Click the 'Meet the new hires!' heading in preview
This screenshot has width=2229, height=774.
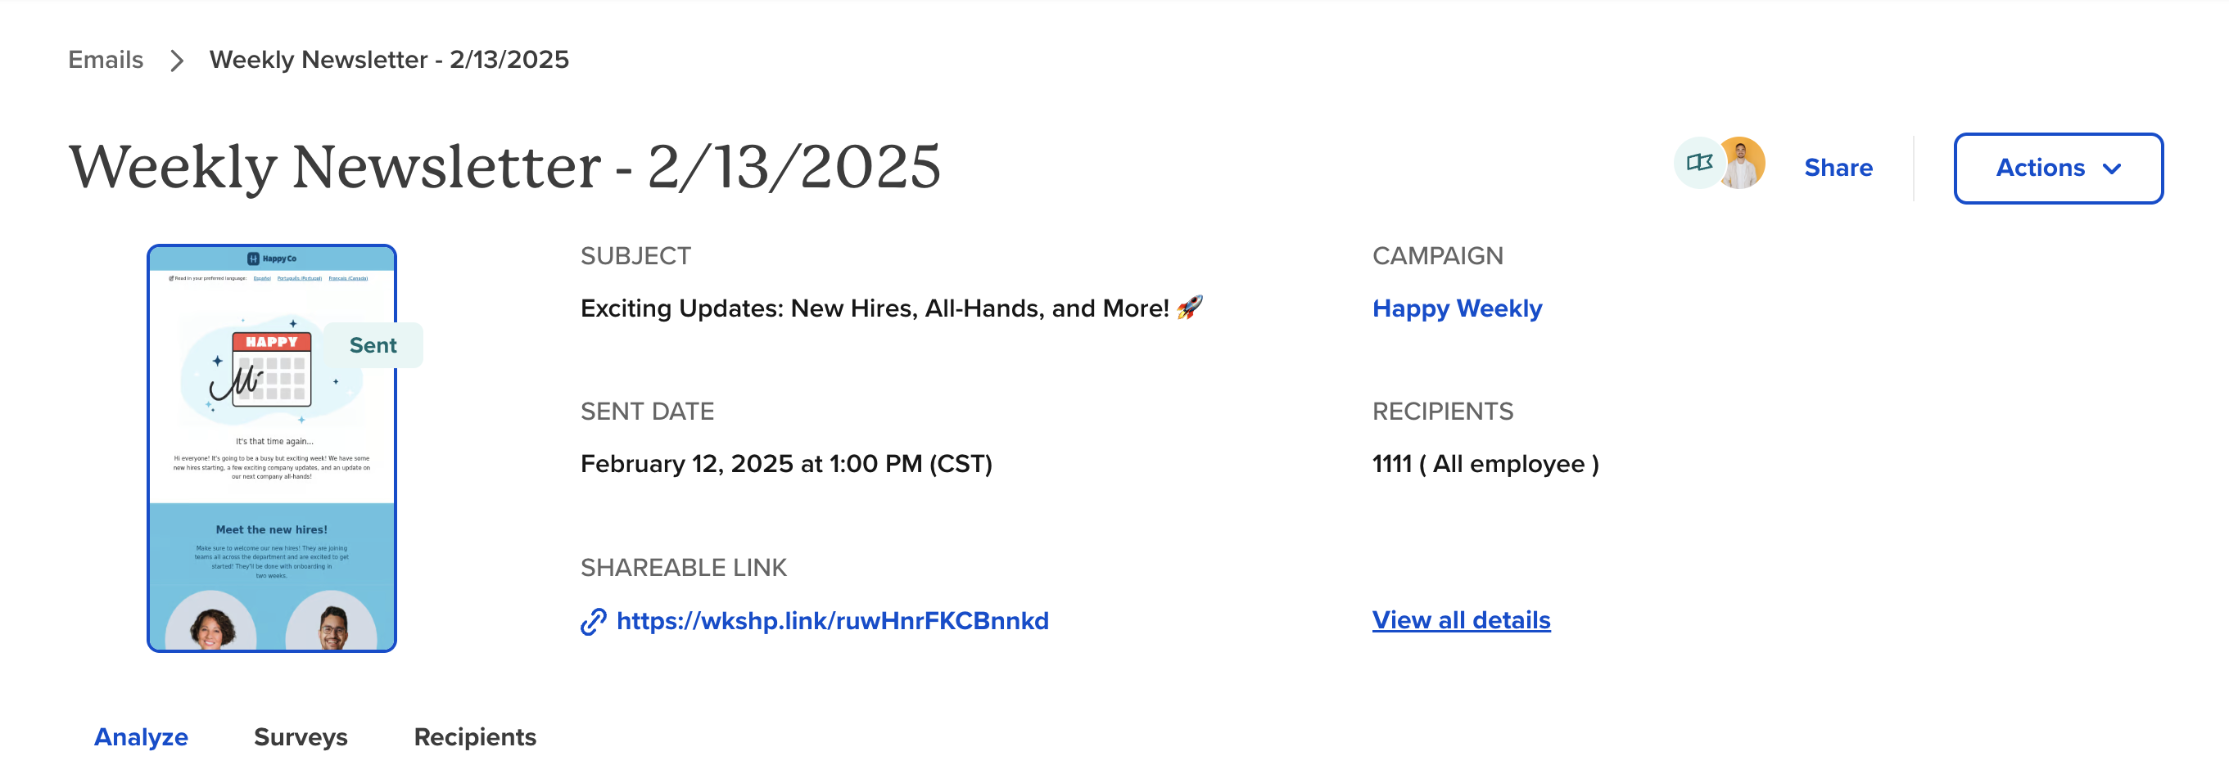(272, 529)
